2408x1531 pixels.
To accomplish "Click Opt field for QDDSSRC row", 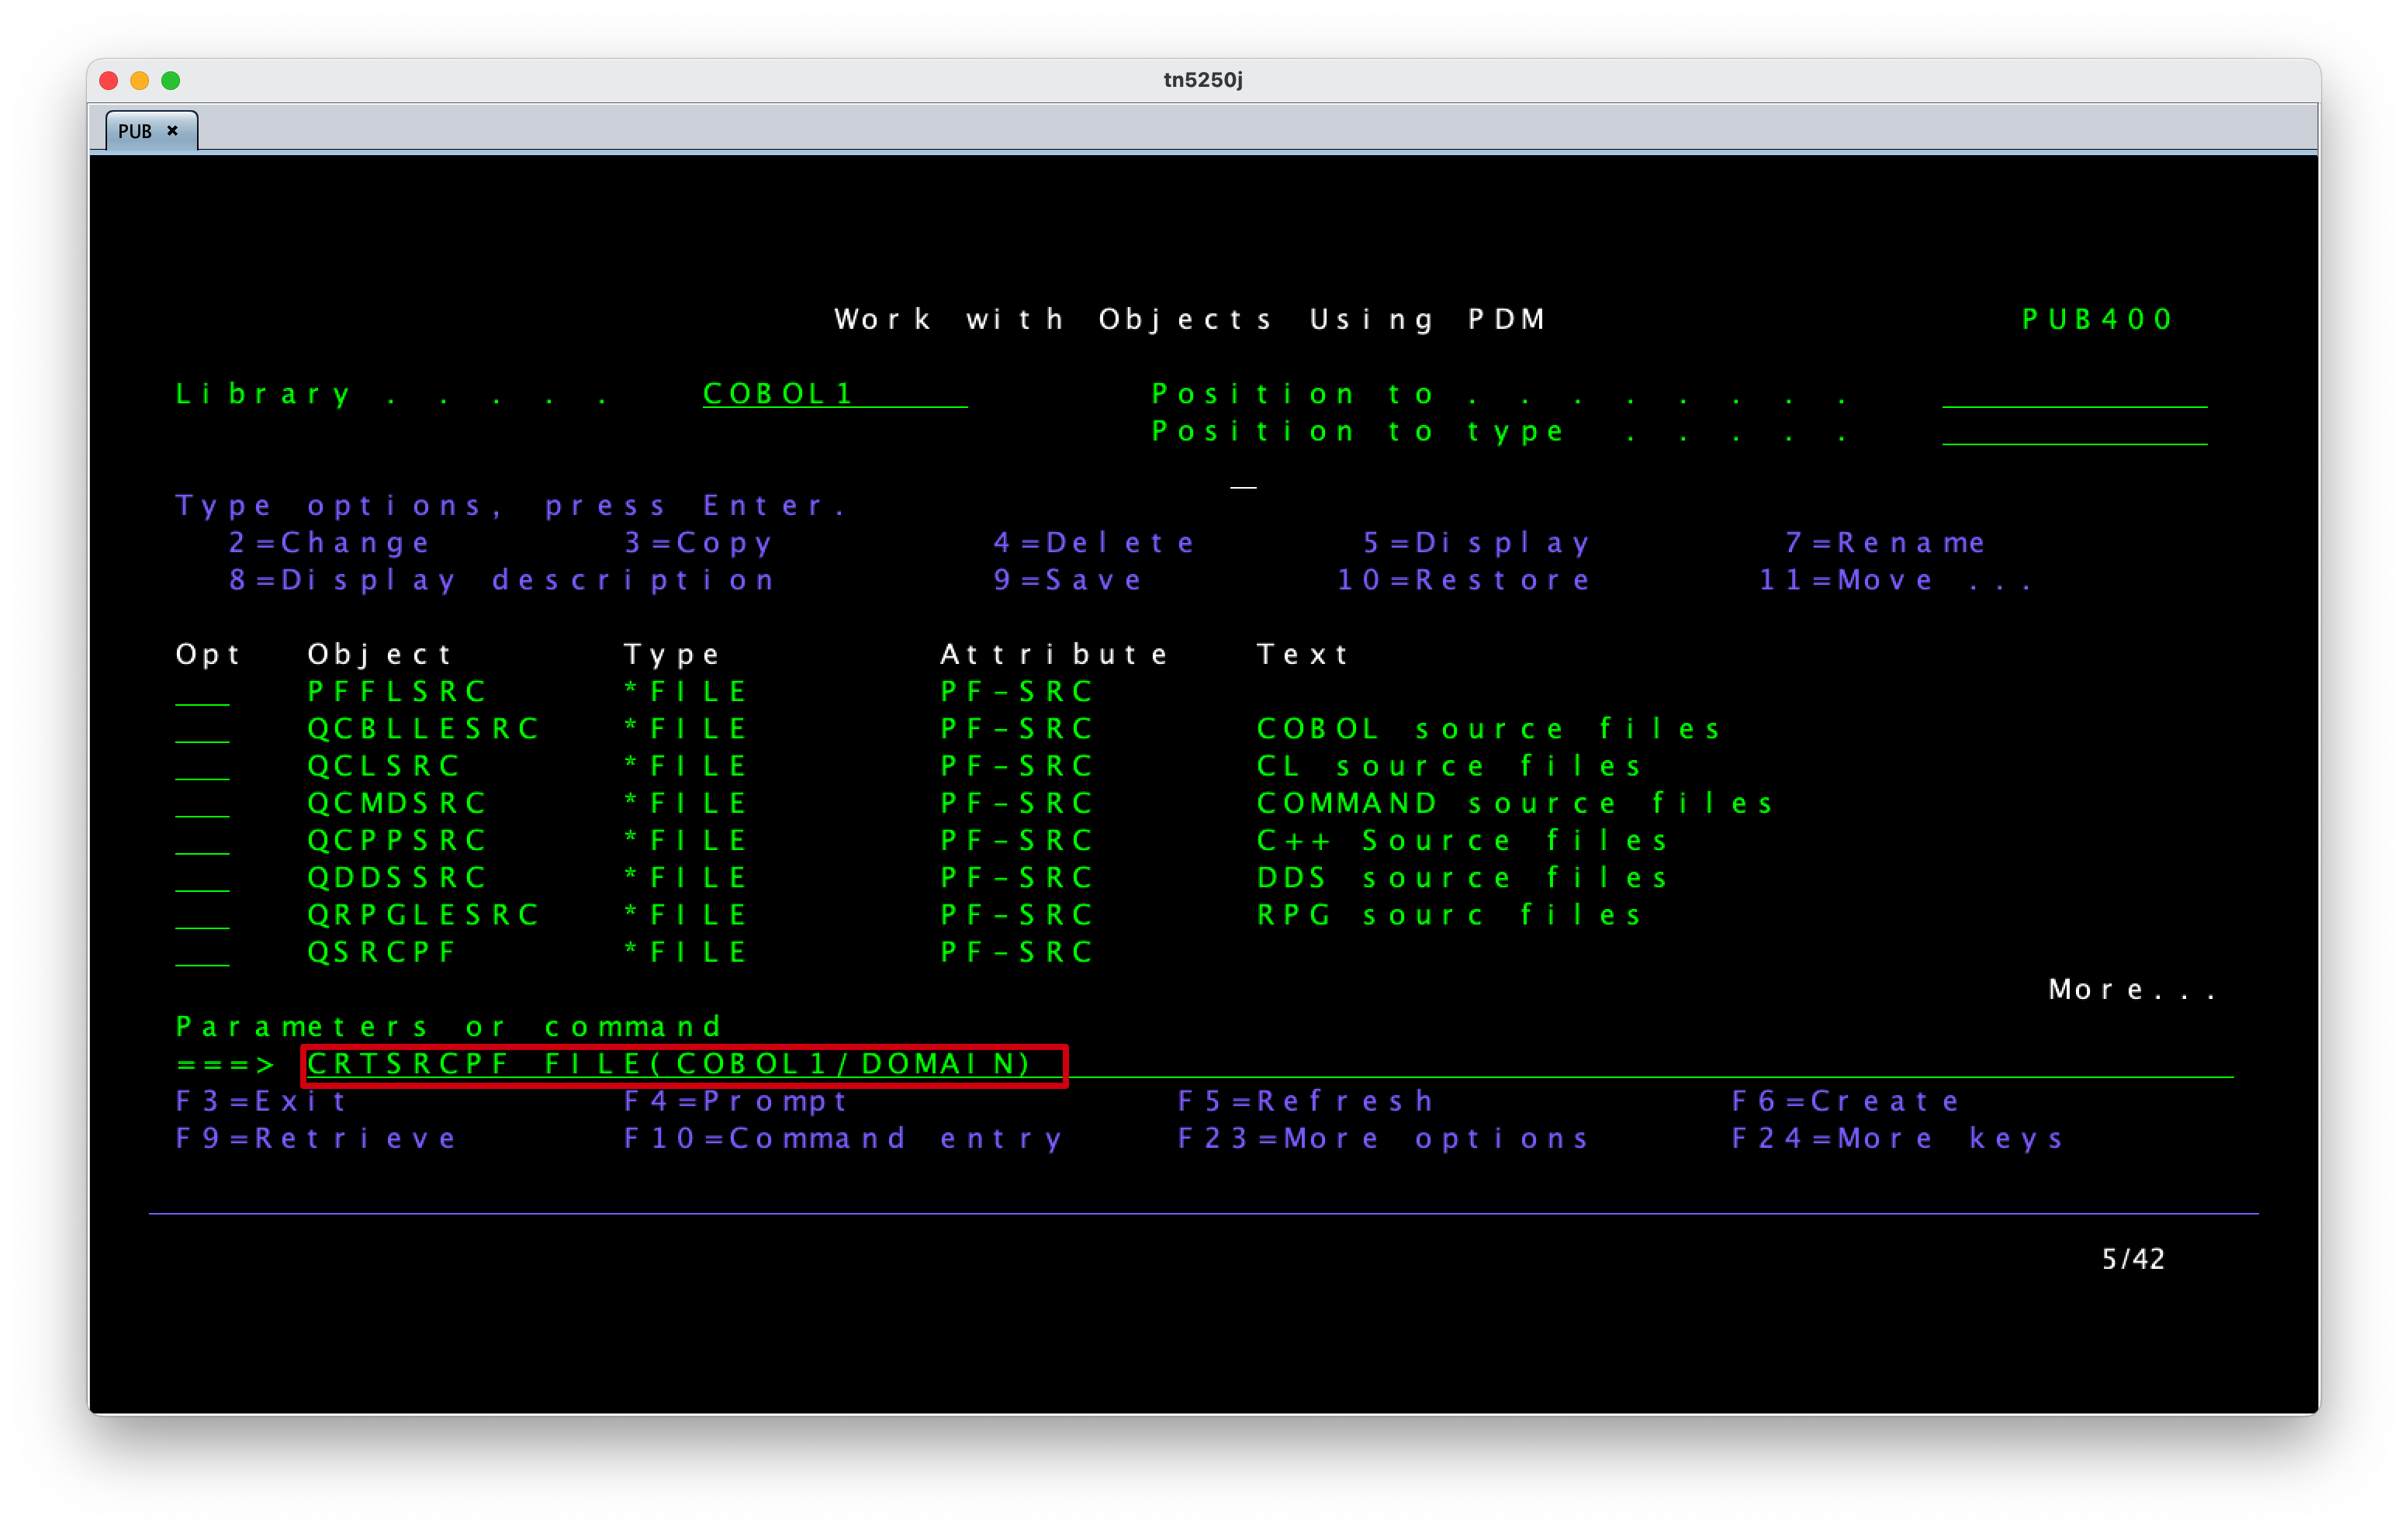I will coord(202,877).
